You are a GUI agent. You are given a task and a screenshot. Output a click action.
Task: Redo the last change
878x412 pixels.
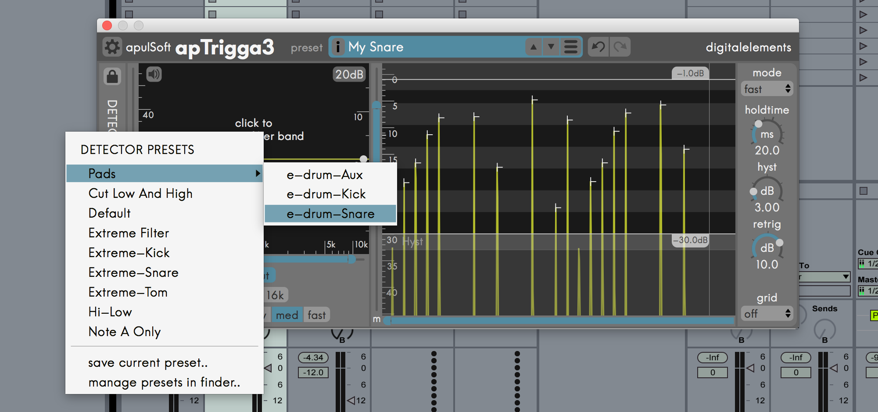(x=620, y=47)
